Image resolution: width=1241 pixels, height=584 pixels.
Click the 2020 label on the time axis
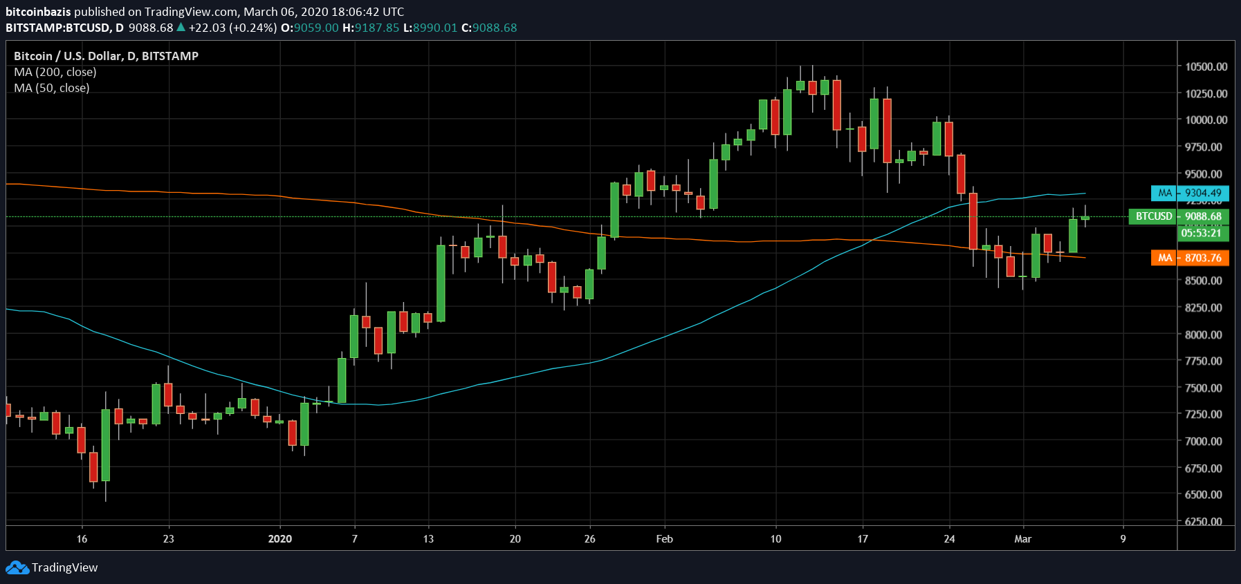280,539
